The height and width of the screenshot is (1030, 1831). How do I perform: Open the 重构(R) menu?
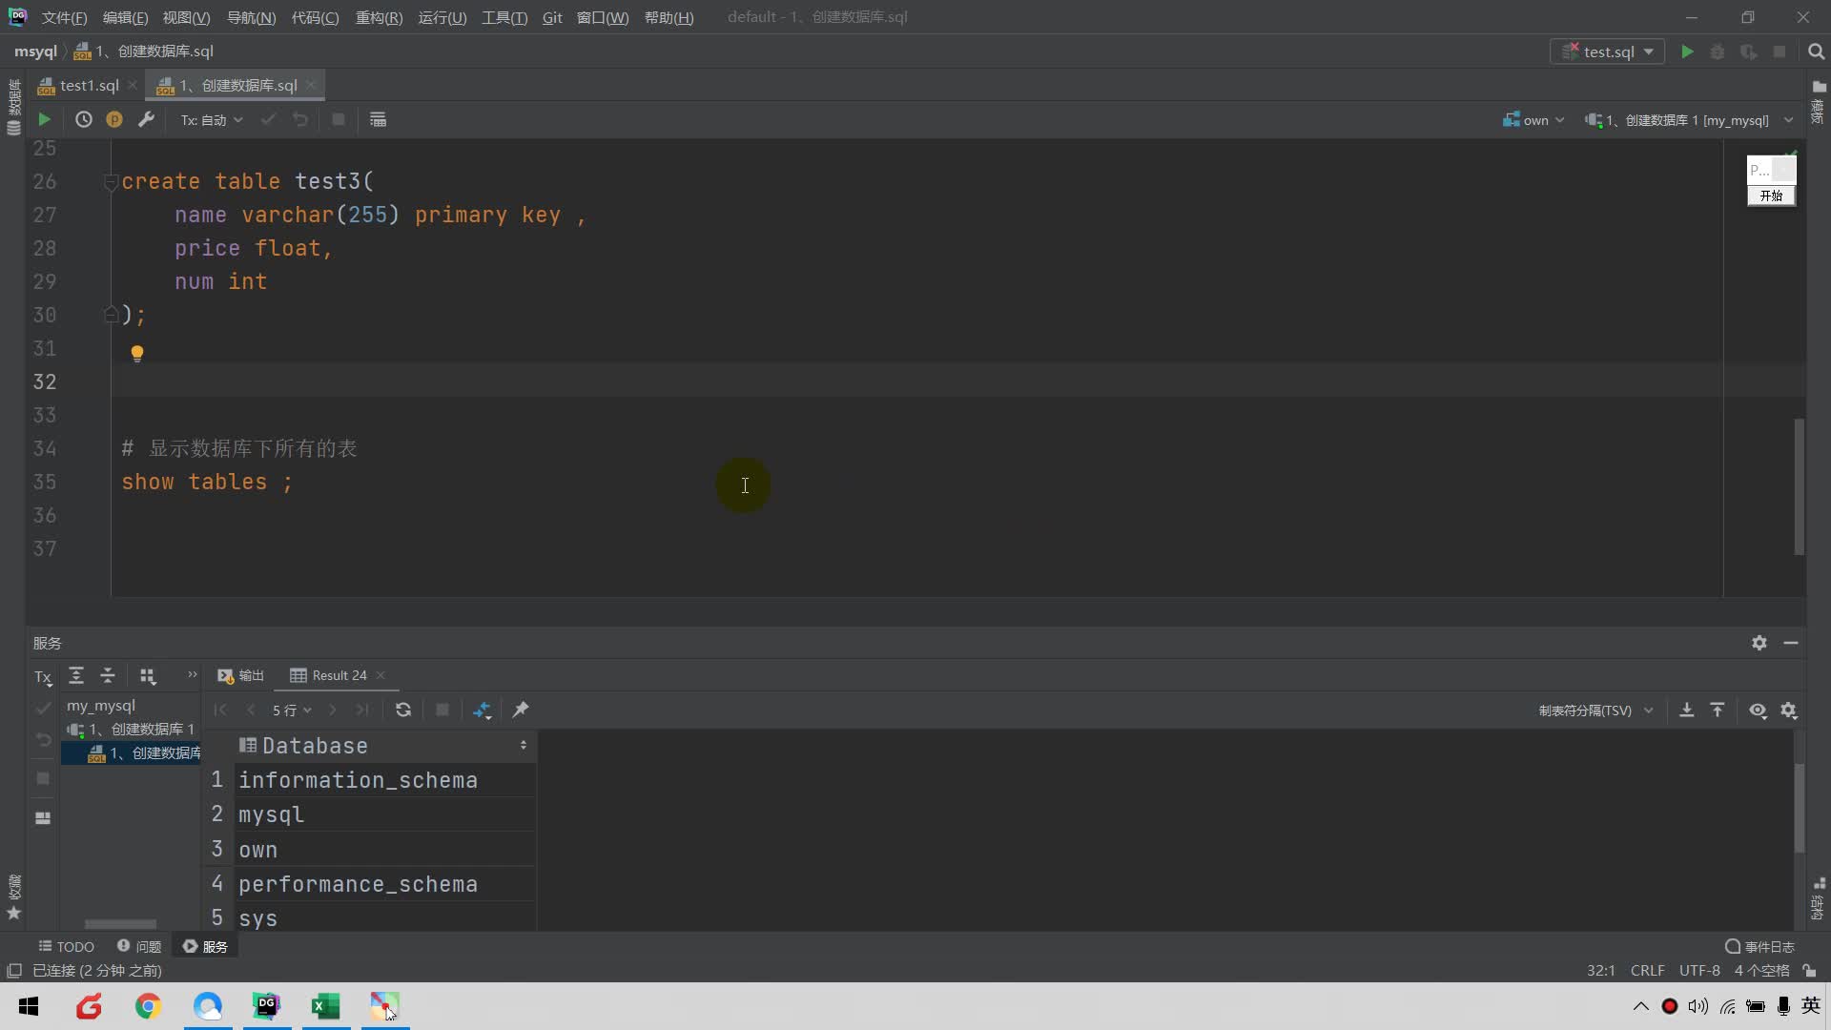(379, 17)
